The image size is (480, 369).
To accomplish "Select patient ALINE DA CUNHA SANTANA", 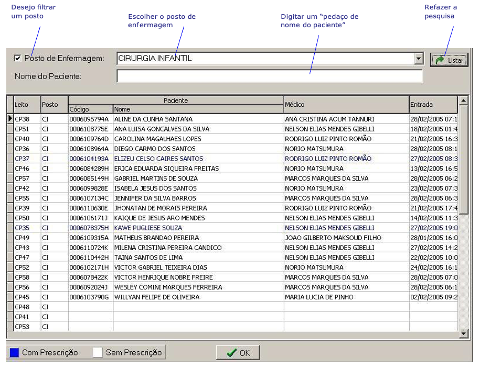I will coord(153,119).
